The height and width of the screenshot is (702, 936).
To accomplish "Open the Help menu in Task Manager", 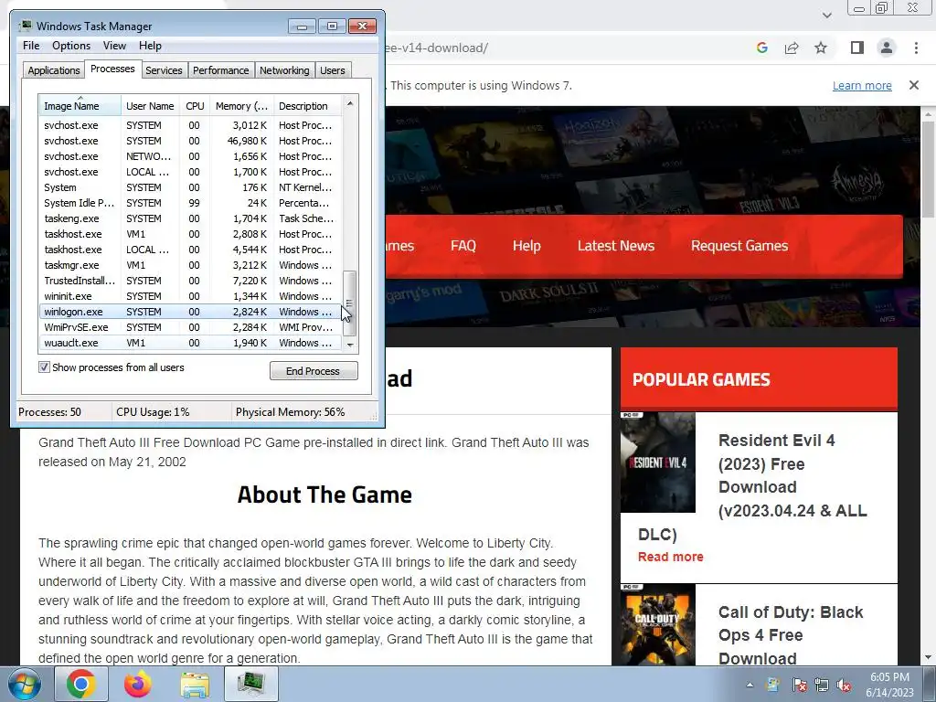I will coord(150,46).
